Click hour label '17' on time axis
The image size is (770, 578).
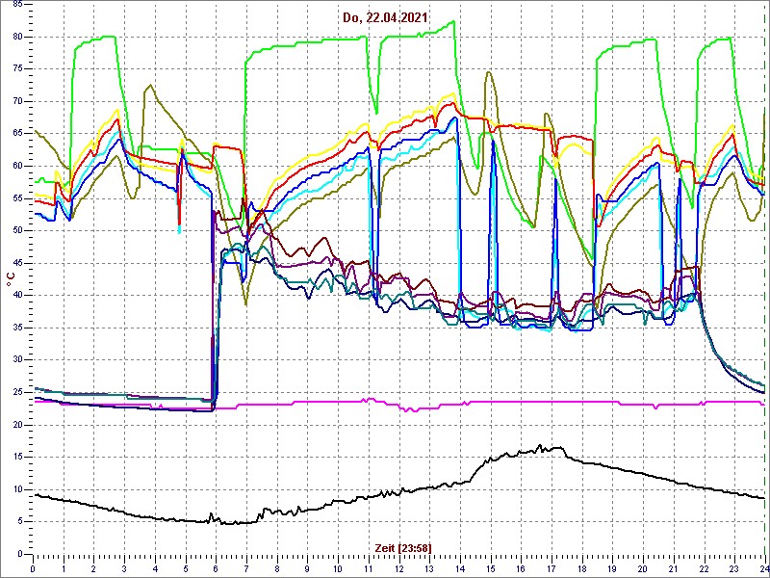point(552,568)
